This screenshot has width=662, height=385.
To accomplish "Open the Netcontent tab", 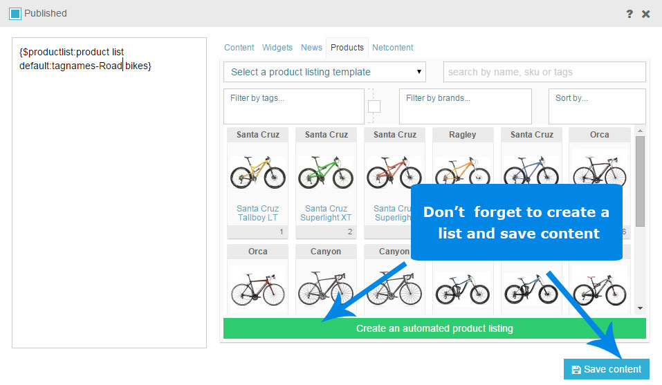I will click(x=393, y=48).
